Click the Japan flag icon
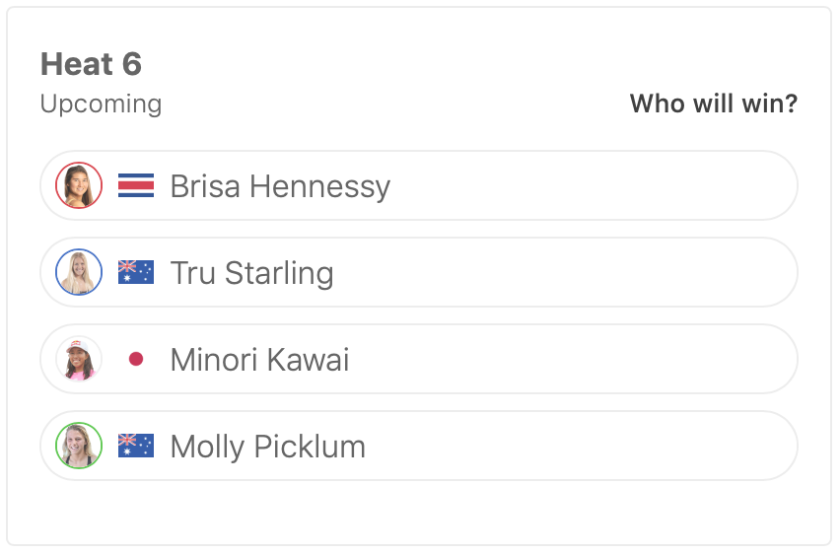The width and height of the screenshot is (840, 554). coord(136,359)
